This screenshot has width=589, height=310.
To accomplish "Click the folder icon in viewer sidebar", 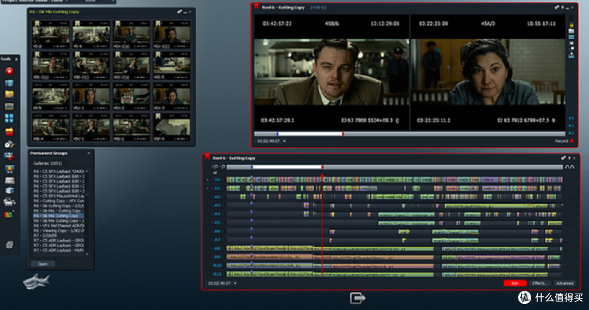I will (572, 30).
